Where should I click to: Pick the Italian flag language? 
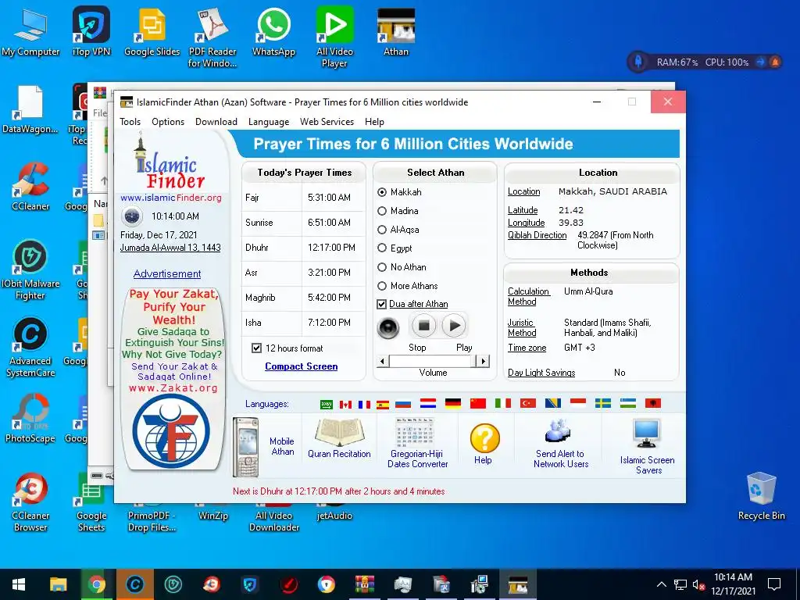coord(503,404)
